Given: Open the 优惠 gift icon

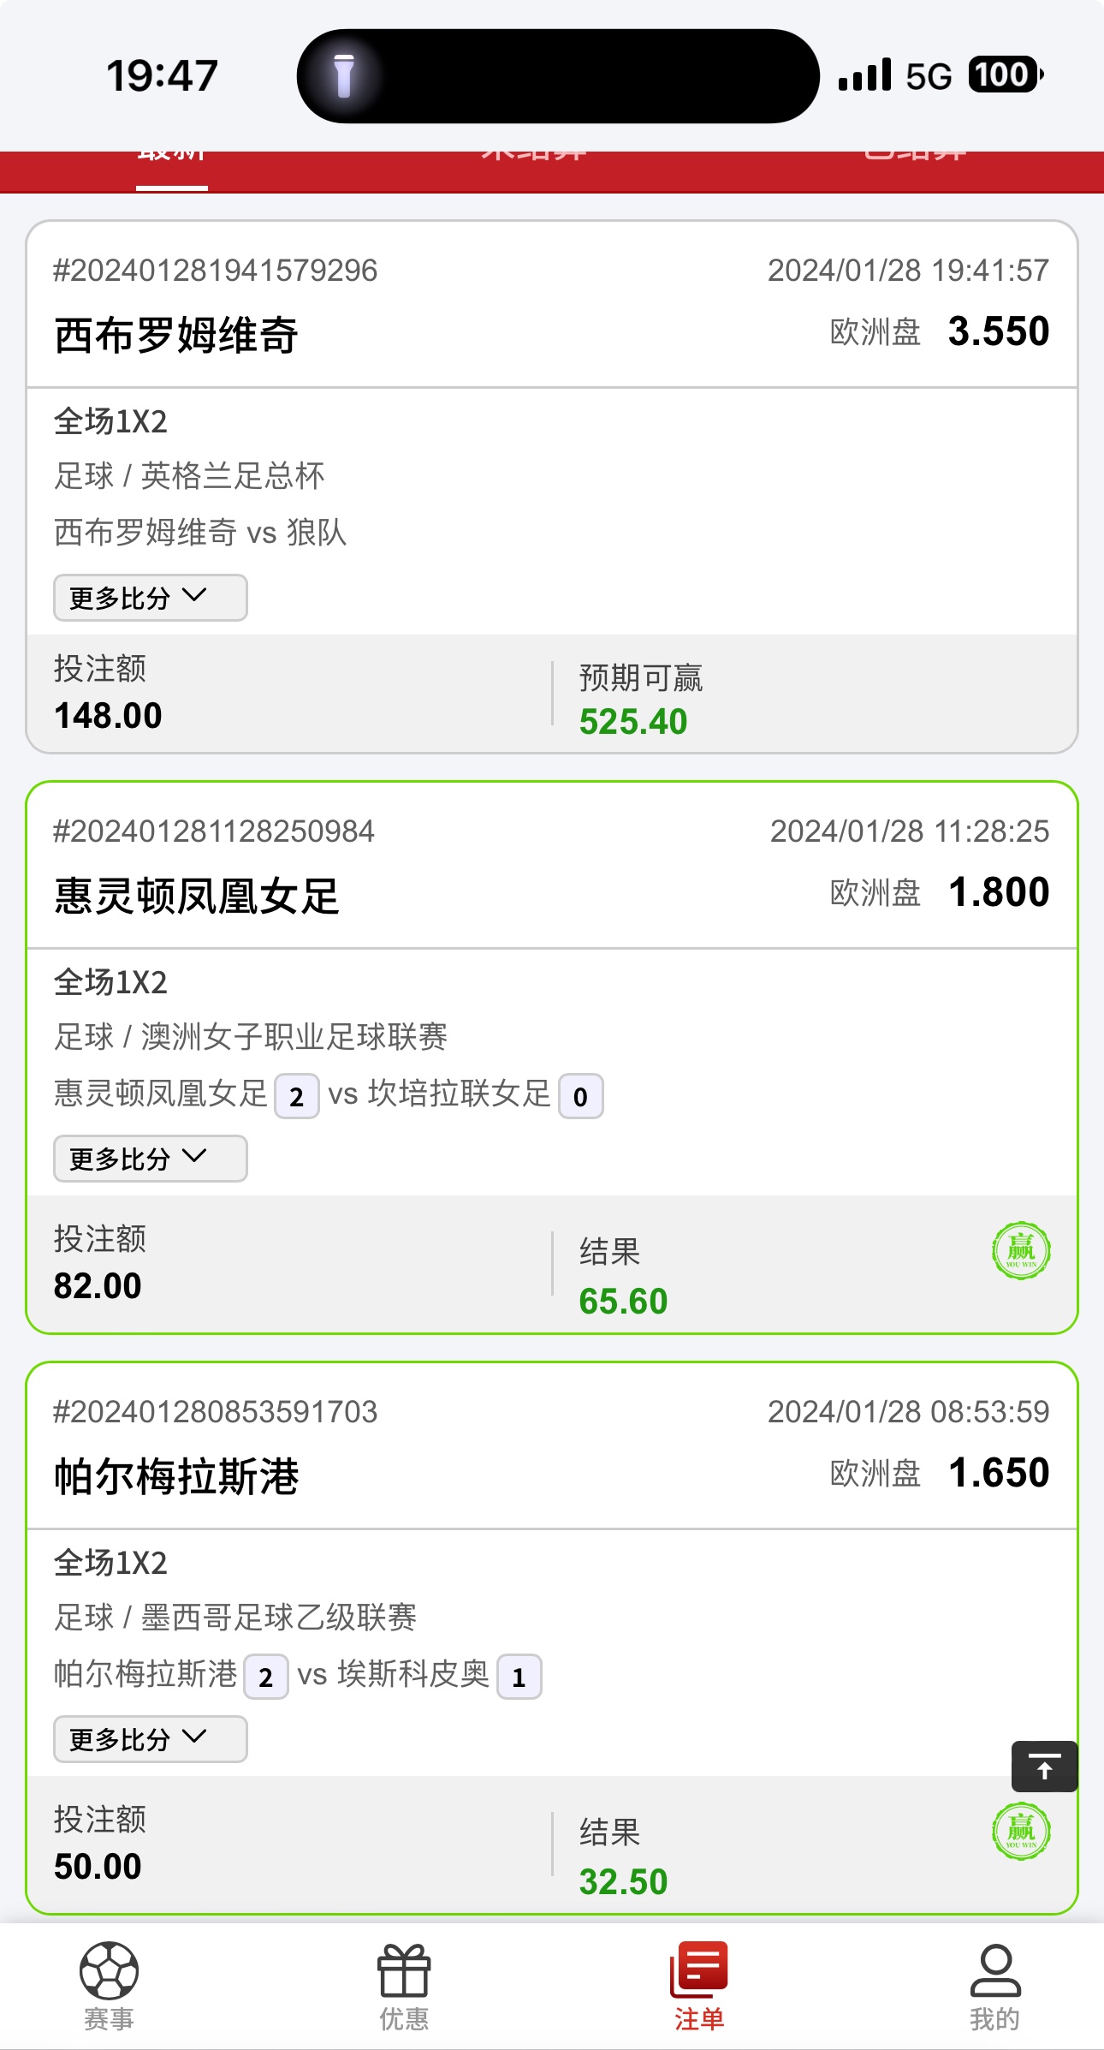Looking at the screenshot, I should pyautogui.click(x=404, y=1970).
